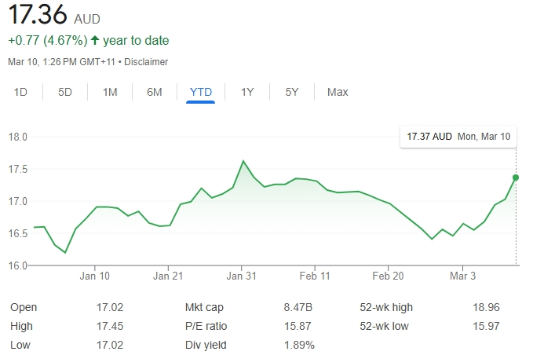Switch to the 5D chart range
The height and width of the screenshot is (355, 533).
coord(65,92)
